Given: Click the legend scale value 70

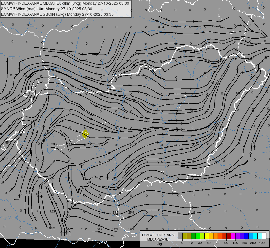Looking at the screenshot, I should [218, 243].
